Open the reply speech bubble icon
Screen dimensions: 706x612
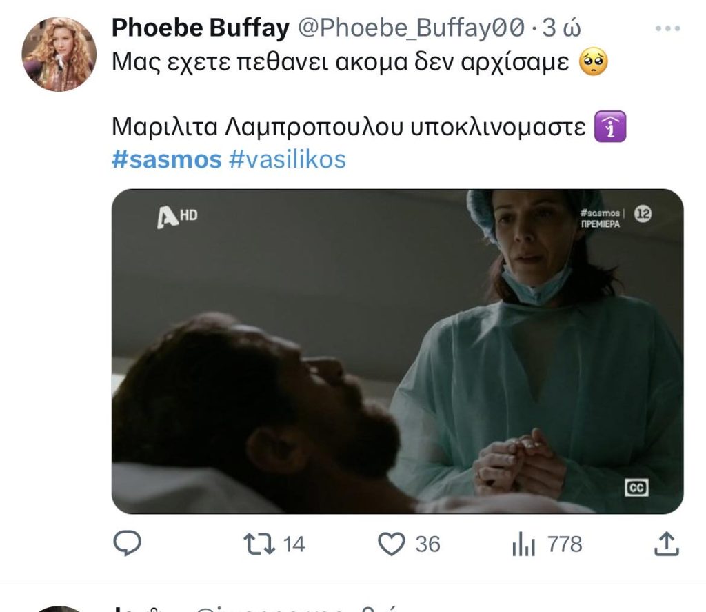pos(127,543)
